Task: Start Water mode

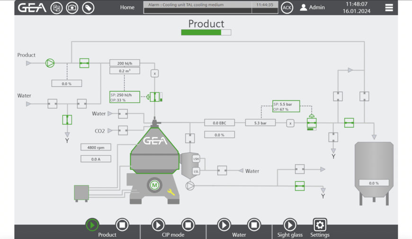Action: [x=224, y=225]
